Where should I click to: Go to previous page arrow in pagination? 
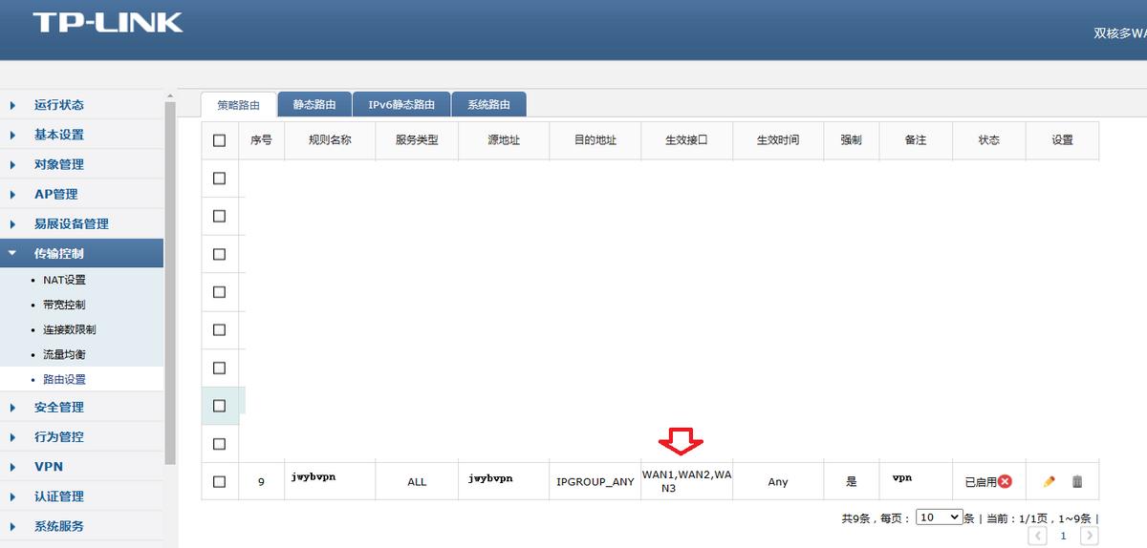click(x=1038, y=536)
